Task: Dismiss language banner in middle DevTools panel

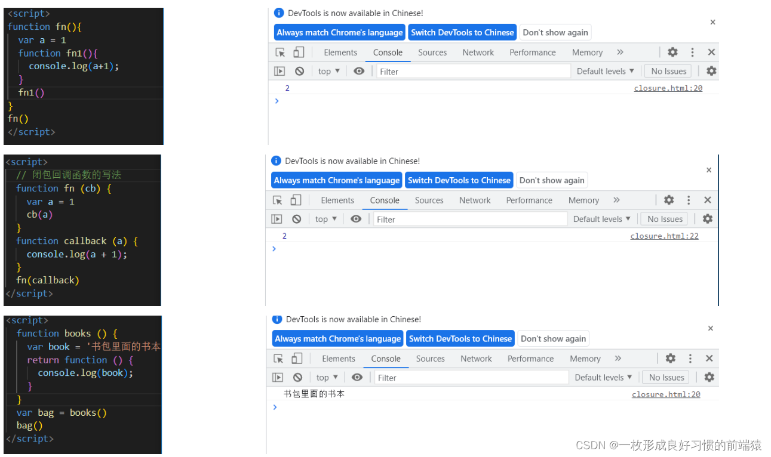Action: 709,170
